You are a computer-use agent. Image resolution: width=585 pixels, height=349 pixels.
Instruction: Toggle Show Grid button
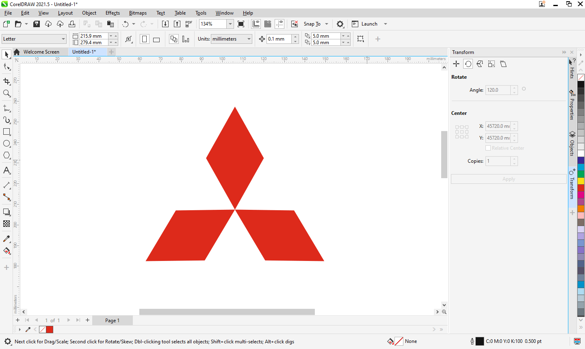[x=268, y=24]
